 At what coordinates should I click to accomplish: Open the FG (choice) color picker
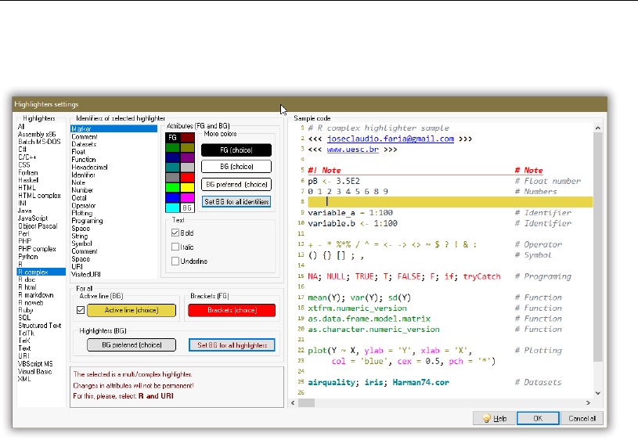(236, 150)
